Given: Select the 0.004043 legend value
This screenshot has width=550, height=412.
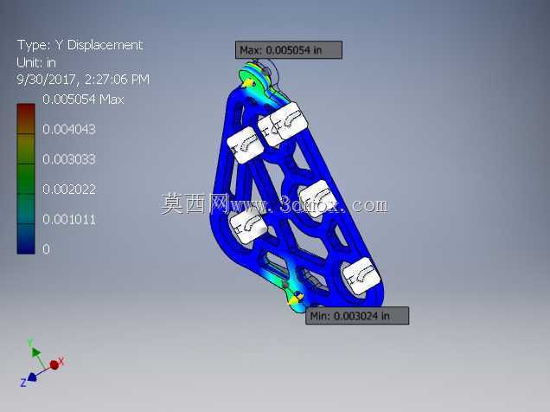Looking at the screenshot, I should (69, 130).
